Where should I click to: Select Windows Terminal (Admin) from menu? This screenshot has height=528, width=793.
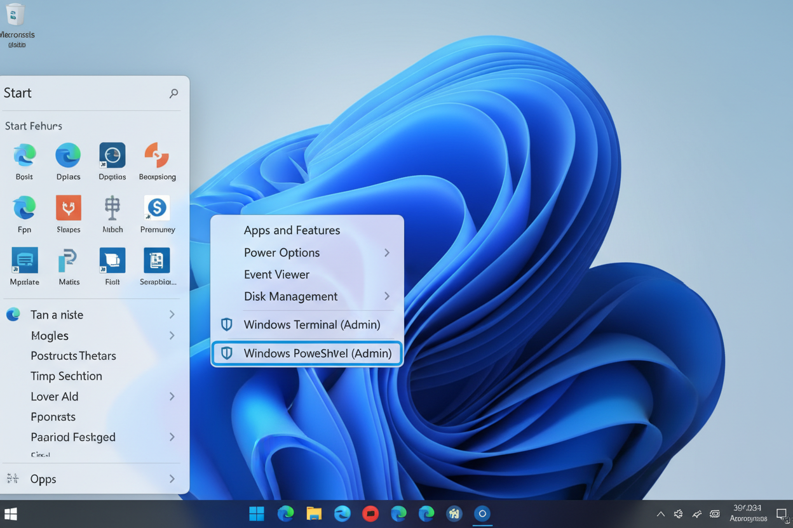[x=311, y=324]
